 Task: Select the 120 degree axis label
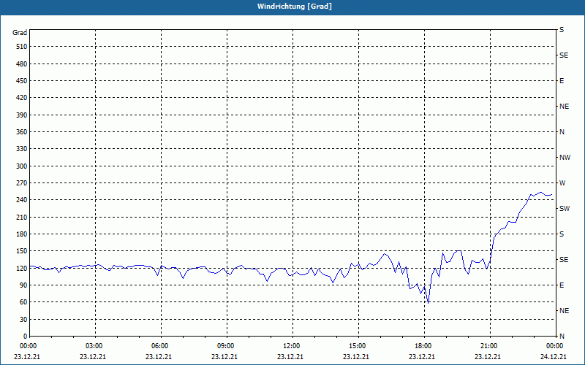click(22, 268)
